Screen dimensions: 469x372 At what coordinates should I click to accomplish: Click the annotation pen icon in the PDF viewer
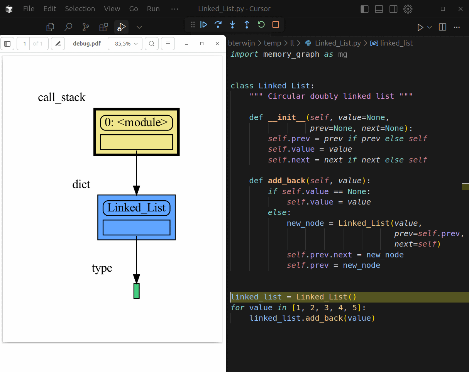58,44
